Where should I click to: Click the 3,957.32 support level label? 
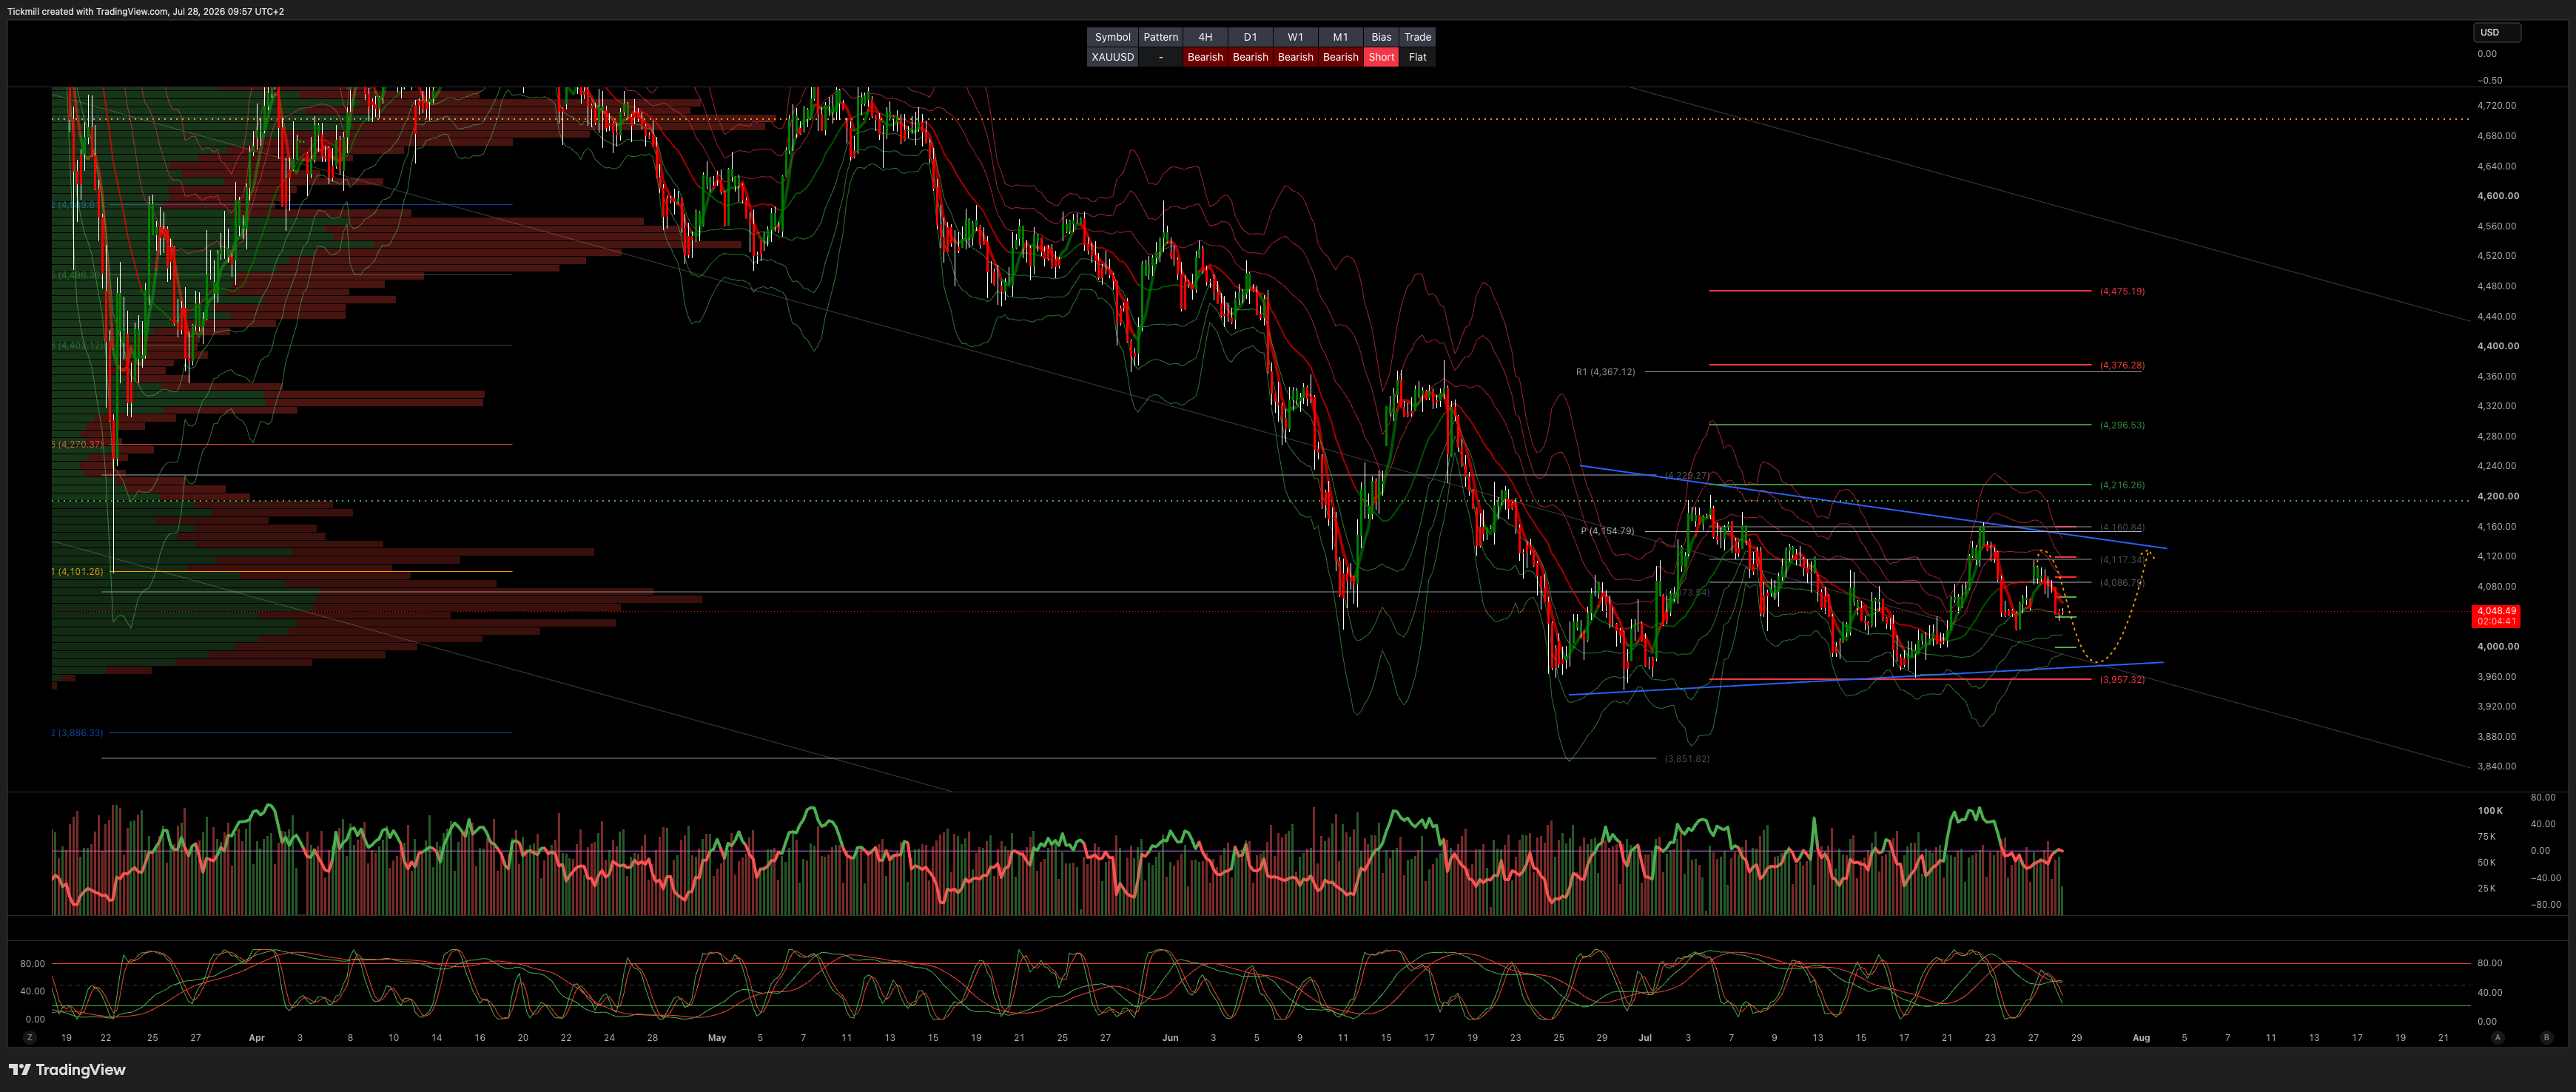tap(2122, 679)
